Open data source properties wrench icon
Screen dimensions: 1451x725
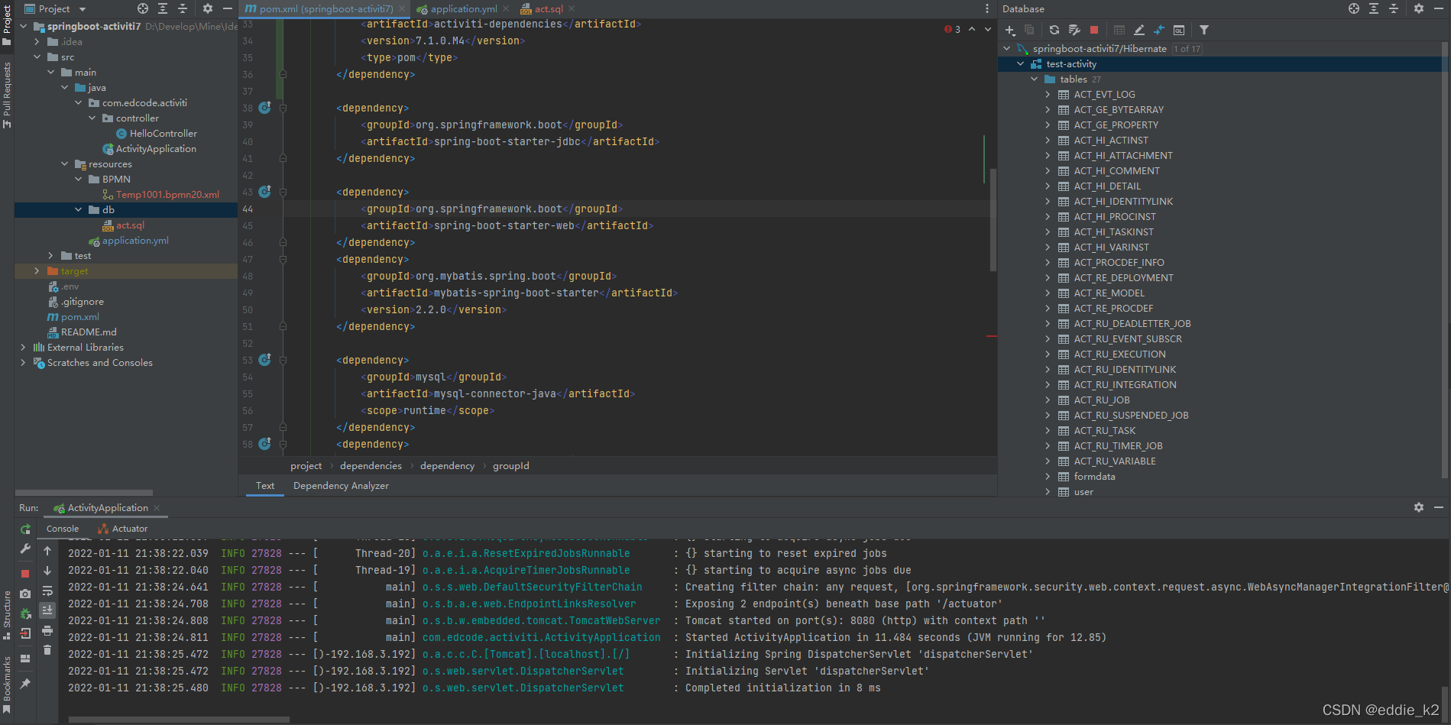click(1074, 30)
